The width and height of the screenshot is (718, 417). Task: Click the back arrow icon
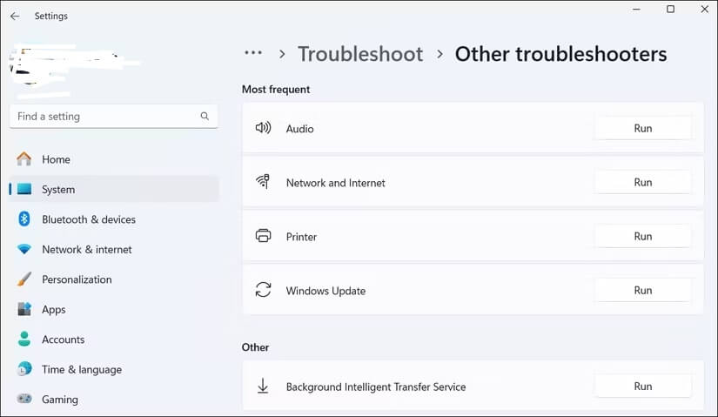click(15, 16)
